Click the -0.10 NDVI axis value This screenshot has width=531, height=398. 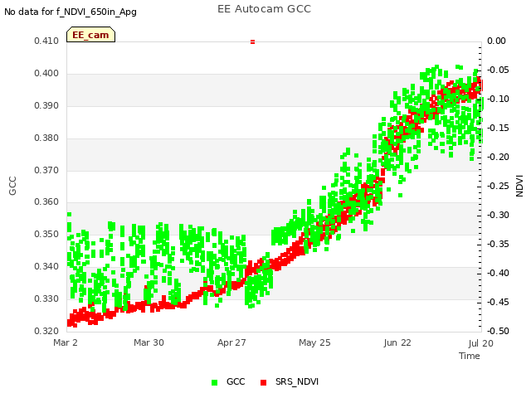point(498,99)
